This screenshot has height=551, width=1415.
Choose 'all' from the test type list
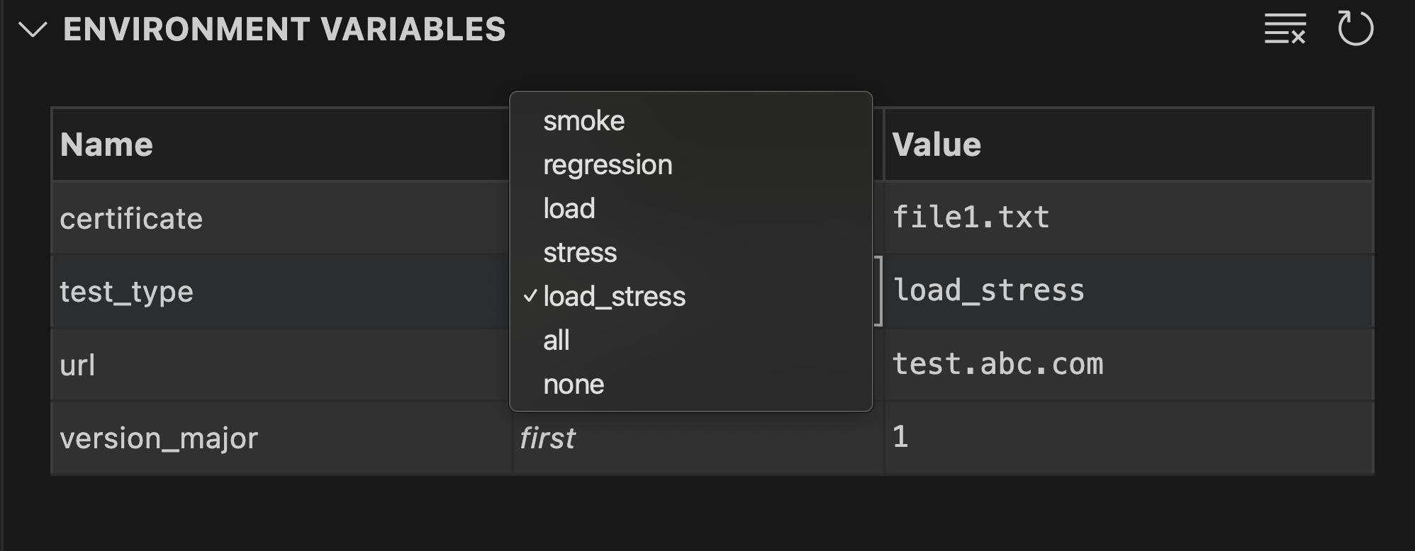tap(557, 341)
